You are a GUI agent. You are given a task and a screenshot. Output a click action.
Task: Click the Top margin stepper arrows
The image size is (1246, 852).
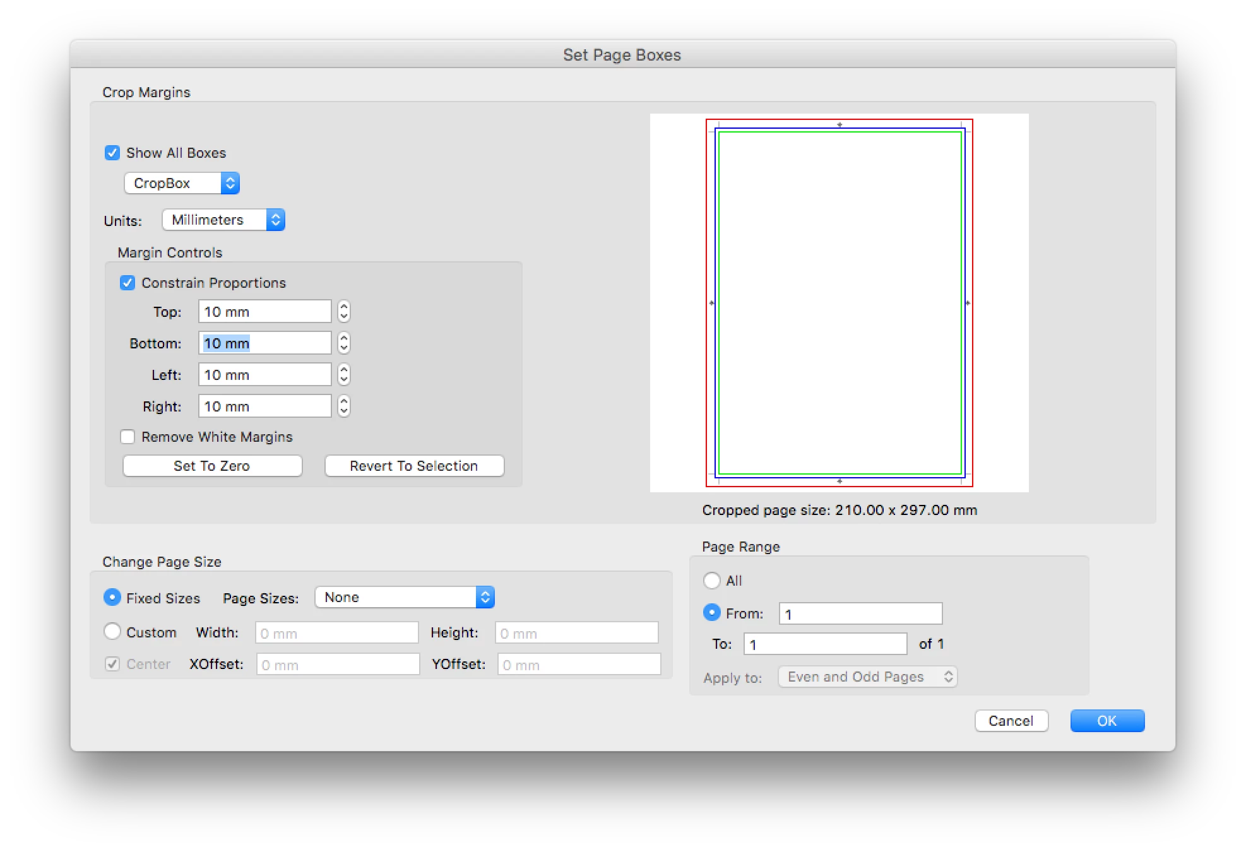point(343,311)
